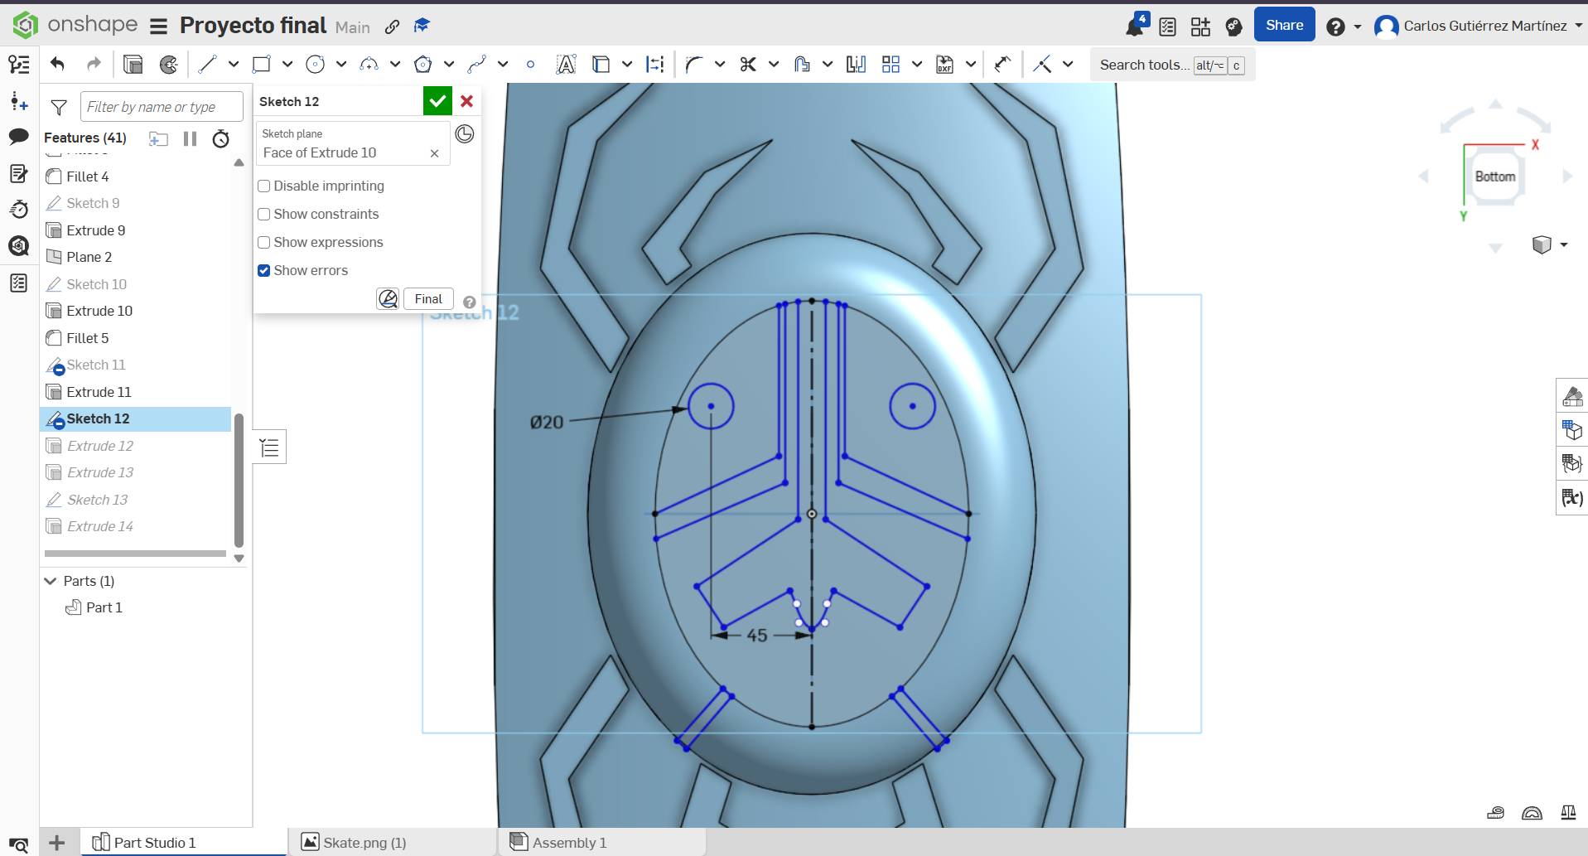Select the Sketch text tool
This screenshot has width=1588, height=856.
click(565, 64)
